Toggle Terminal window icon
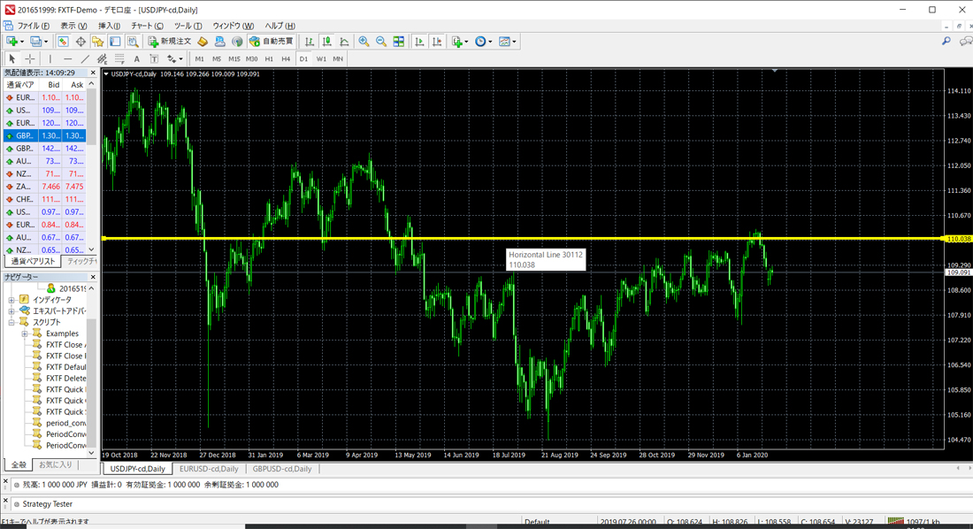 pos(115,42)
